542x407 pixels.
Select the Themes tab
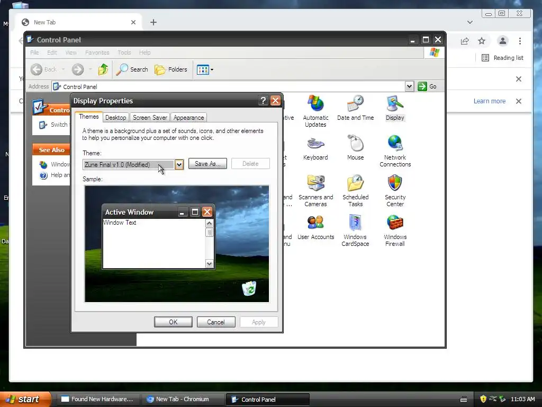tap(89, 117)
